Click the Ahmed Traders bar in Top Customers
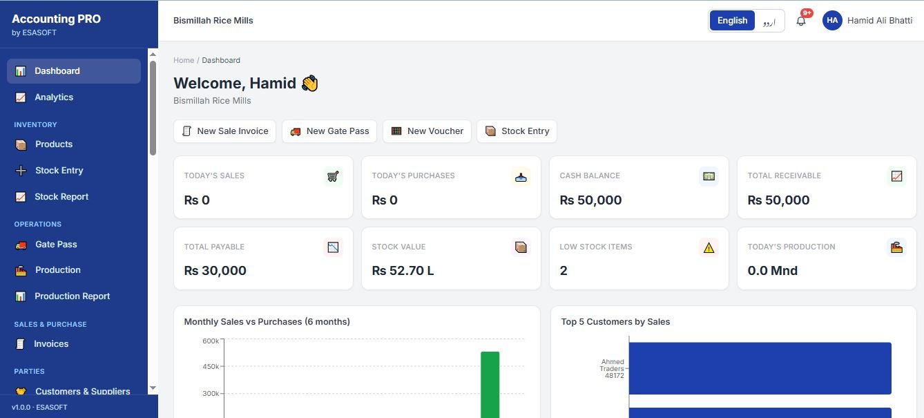 [760, 368]
